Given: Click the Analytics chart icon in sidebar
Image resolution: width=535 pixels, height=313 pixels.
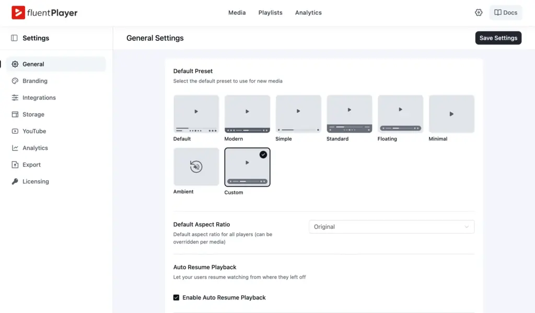Looking at the screenshot, I should (15, 148).
